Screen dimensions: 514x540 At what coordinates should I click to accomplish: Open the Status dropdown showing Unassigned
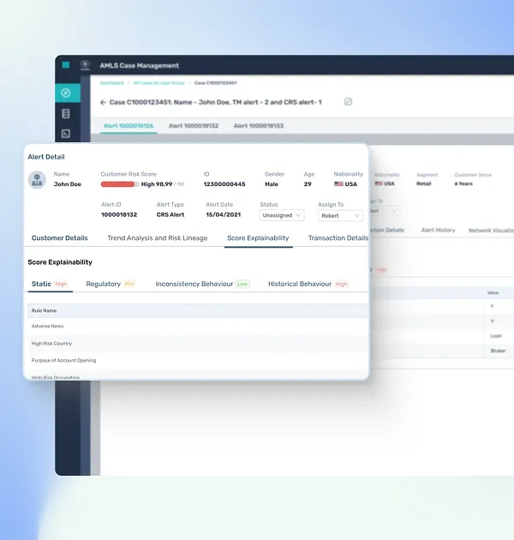[x=282, y=215]
